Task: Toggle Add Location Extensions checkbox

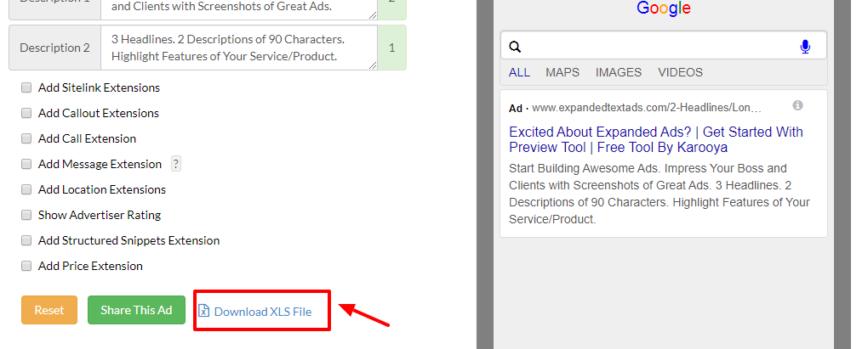Action: pos(26,189)
